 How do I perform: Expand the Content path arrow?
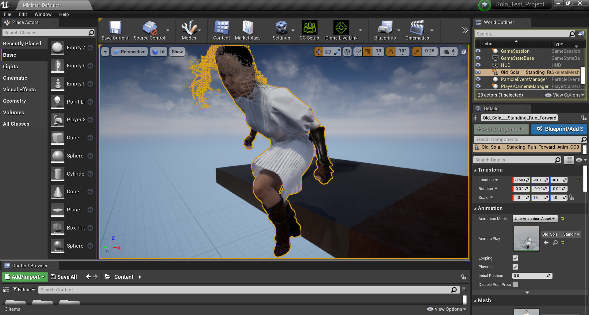140,277
